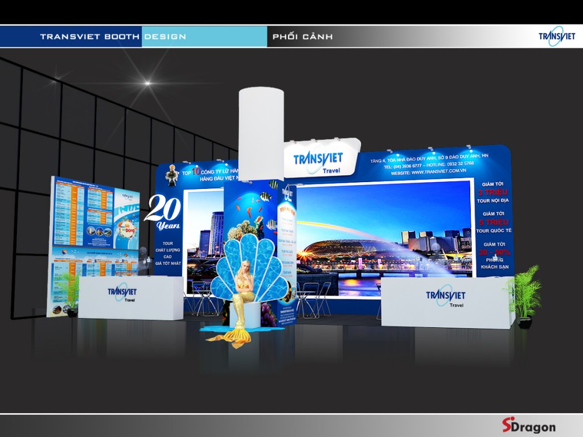Select the "TOUR QUỐC TẾ" label
The width and height of the screenshot is (583, 437).
(x=494, y=231)
